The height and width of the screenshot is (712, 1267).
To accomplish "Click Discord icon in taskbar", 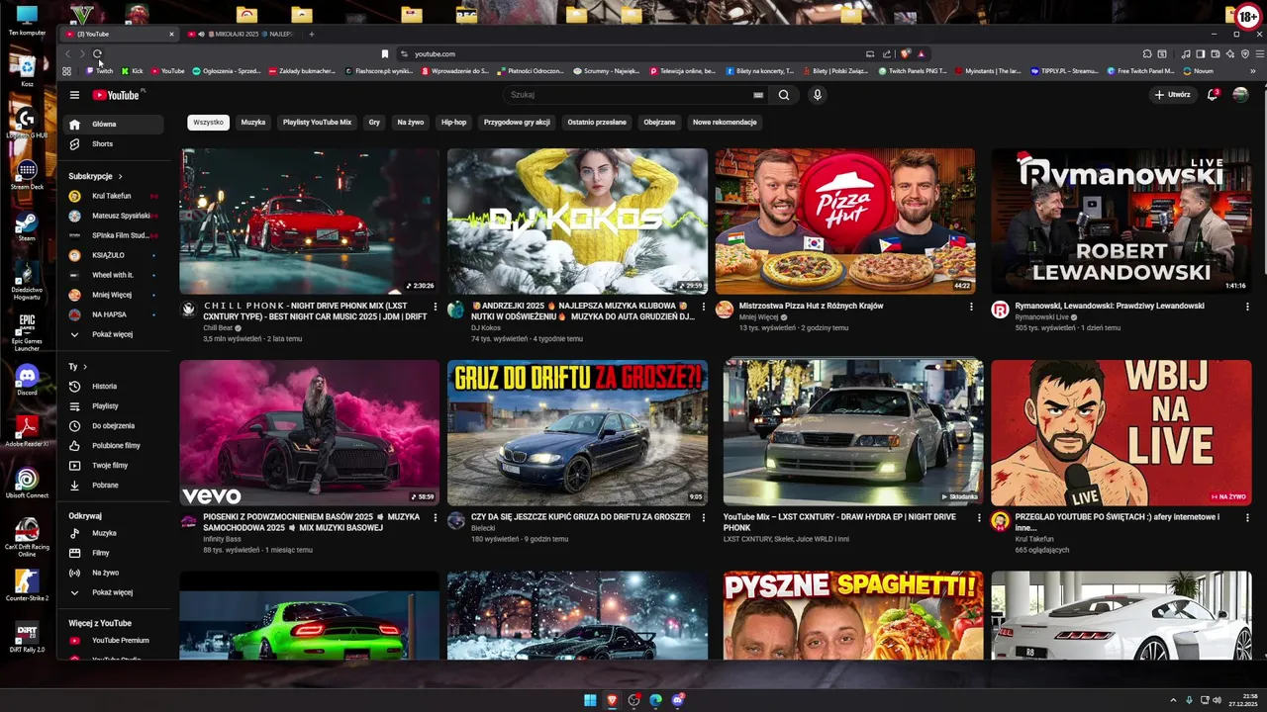I will (x=678, y=700).
